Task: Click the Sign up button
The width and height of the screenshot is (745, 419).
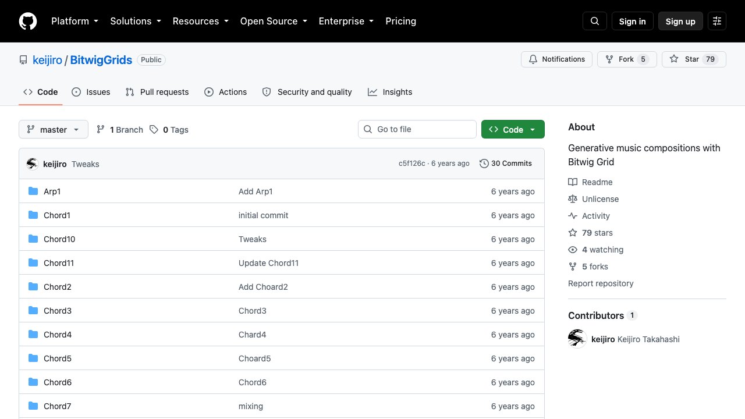Action: (680, 21)
